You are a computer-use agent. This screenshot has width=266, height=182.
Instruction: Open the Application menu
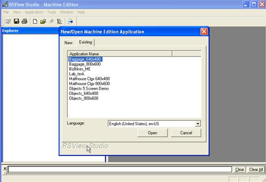coord(34,12)
